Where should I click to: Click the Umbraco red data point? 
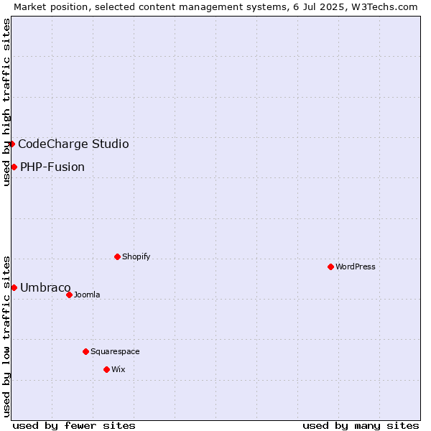tap(14, 288)
